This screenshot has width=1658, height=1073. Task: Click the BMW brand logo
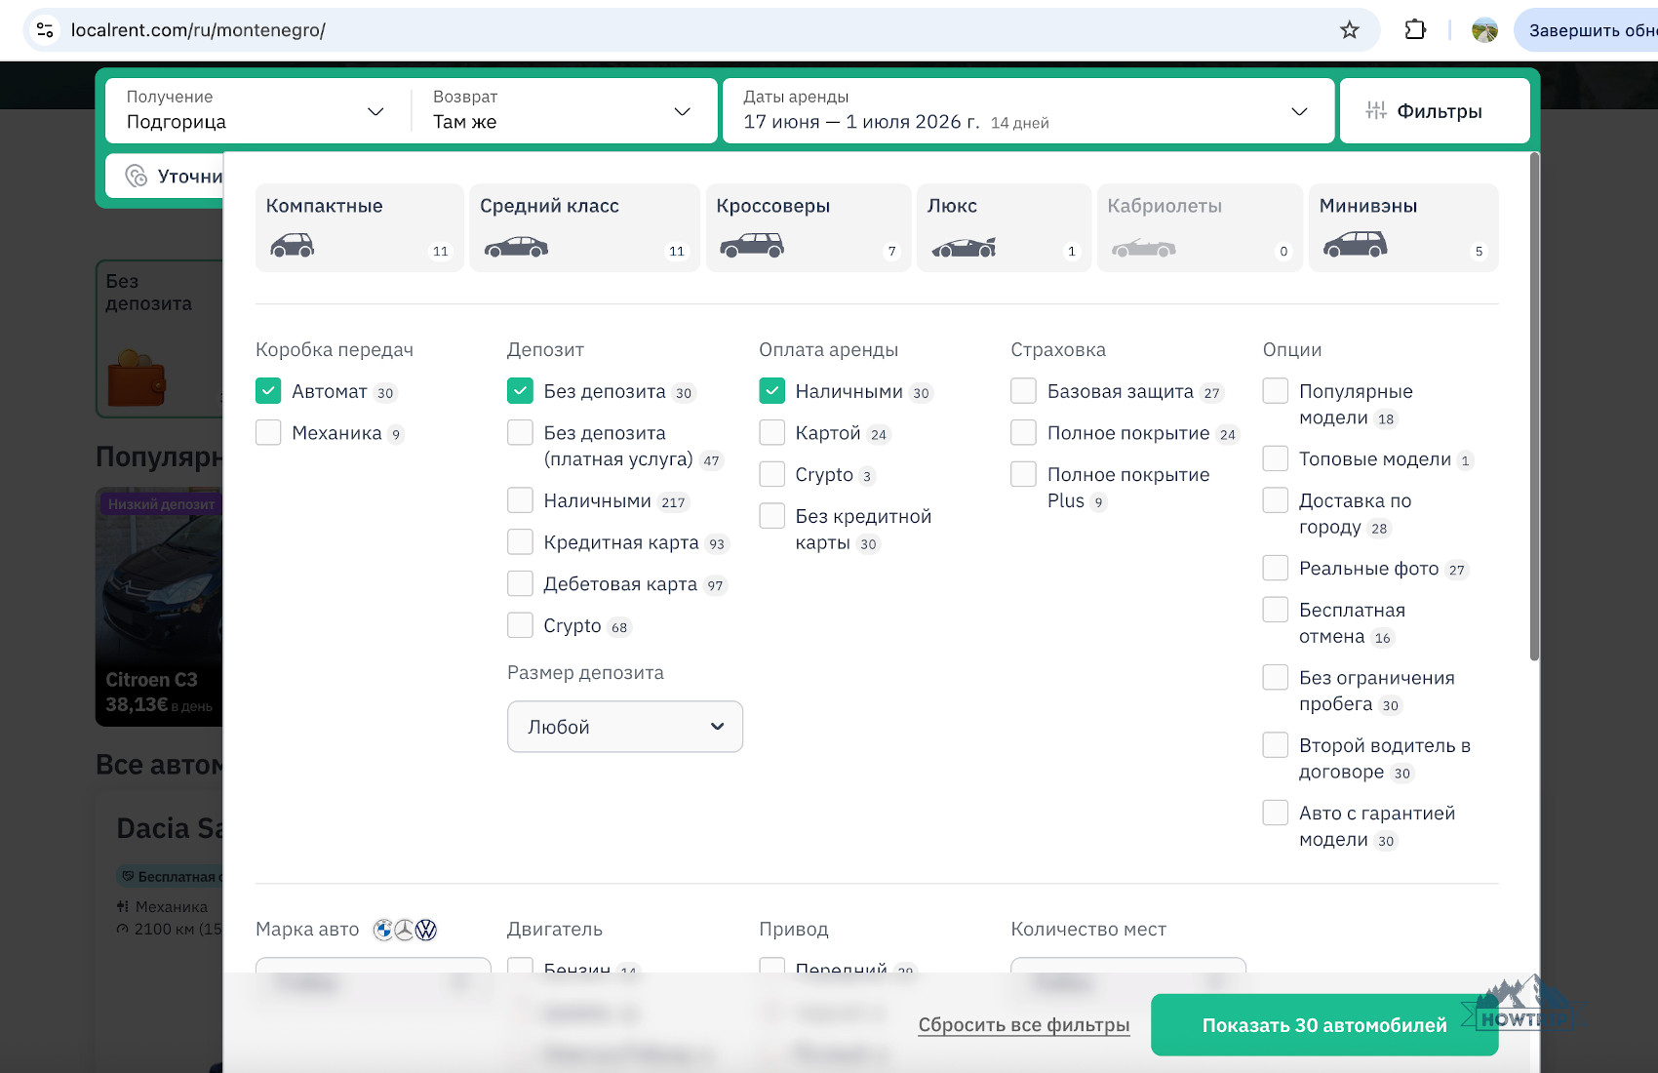(383, 931)
